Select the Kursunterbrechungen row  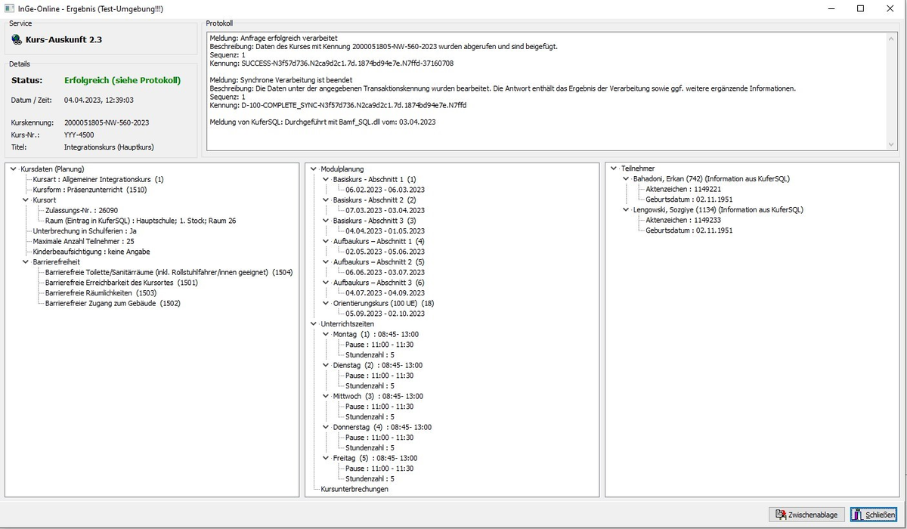(354, 490)
